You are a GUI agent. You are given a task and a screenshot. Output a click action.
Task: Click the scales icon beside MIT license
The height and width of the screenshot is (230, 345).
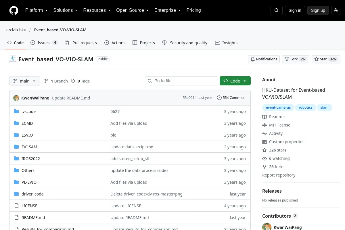(264, 125)
